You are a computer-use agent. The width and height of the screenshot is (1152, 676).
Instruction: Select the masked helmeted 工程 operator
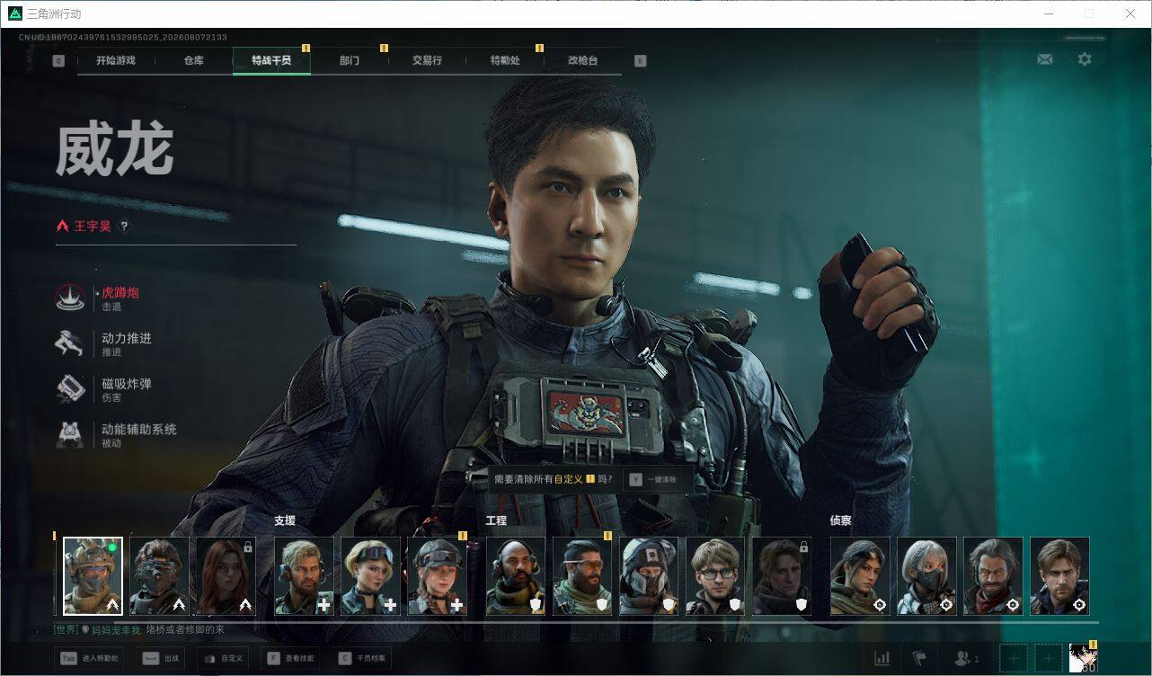[649, 576]
